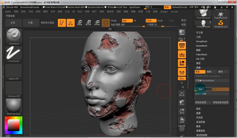
Task: Choose the MatCap Gray material
Action: point(14,107)
